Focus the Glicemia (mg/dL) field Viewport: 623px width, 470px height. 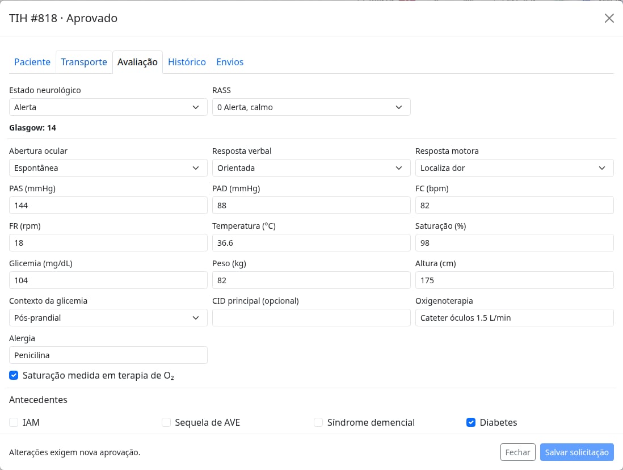point(108,280)
